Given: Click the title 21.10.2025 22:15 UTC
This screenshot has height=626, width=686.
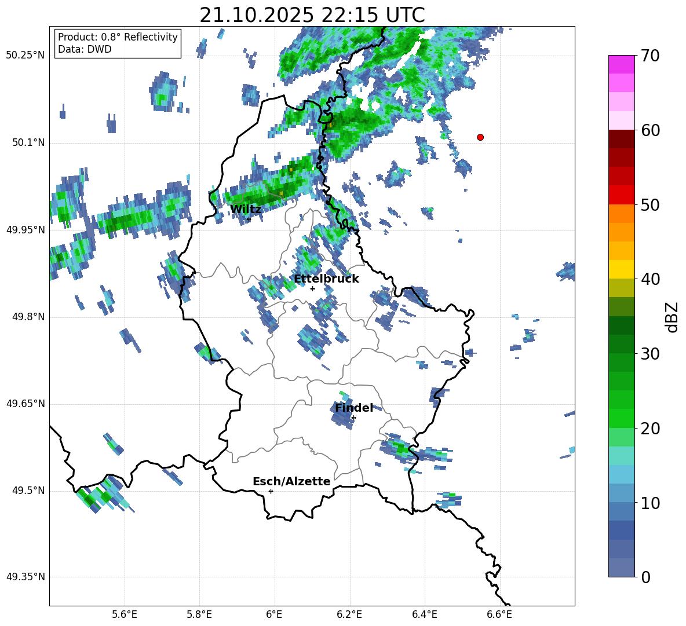Looking at the screenshot, I should coord(312,15).
